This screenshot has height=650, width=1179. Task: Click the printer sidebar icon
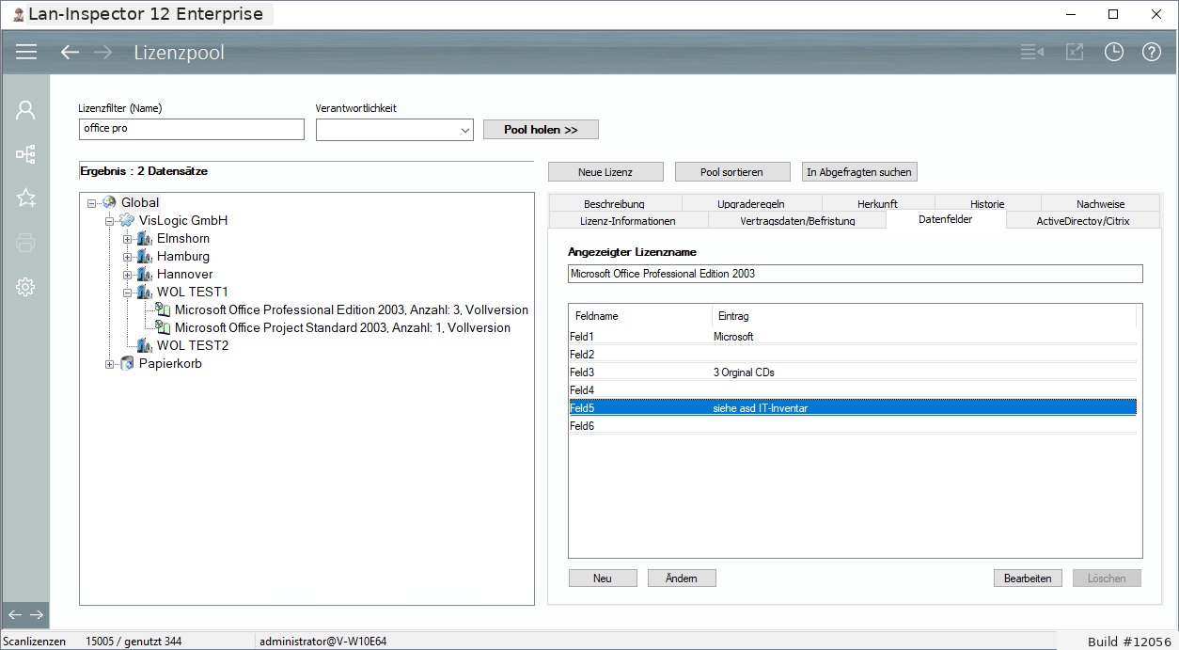[25, 243]
